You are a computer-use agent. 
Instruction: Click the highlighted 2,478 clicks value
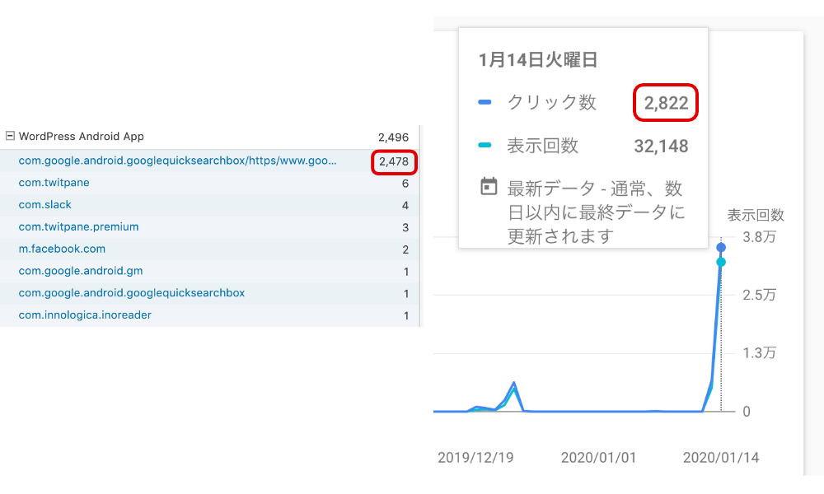click(x=394, y=162)
